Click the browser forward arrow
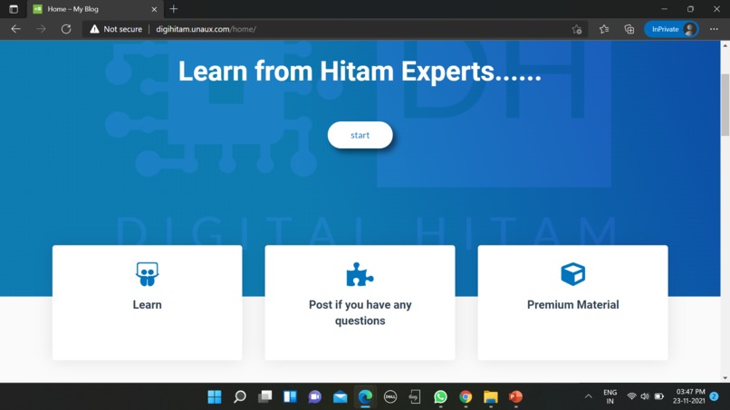 point(41,29)
